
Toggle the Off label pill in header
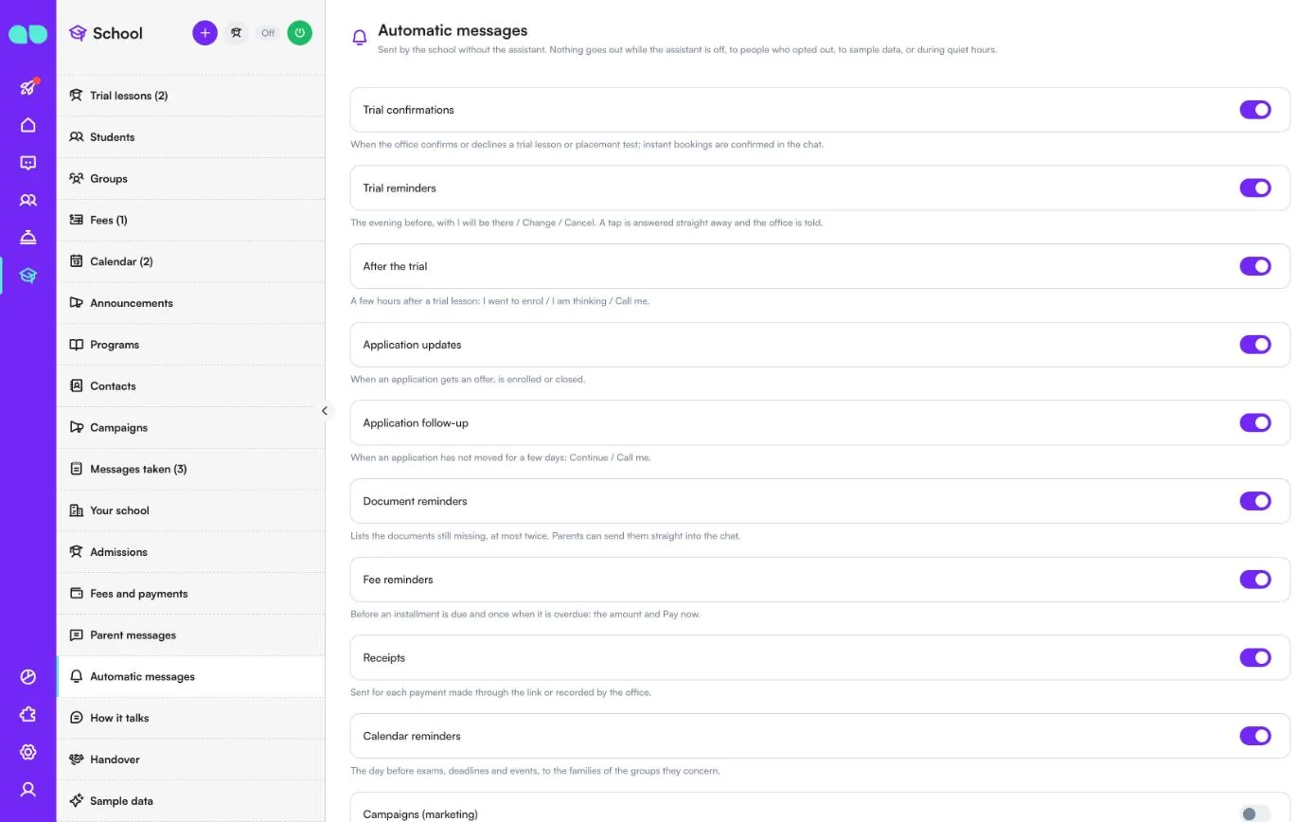[x=268, y=33]
